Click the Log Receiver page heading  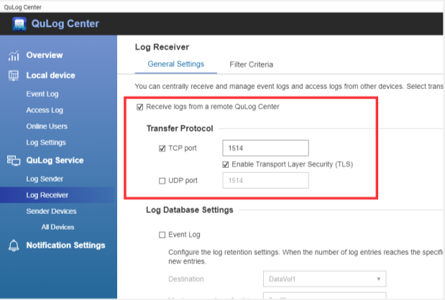[162, 47]
